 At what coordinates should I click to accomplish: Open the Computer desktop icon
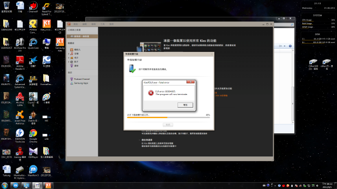click(46, 44)
